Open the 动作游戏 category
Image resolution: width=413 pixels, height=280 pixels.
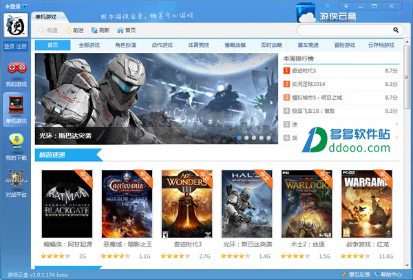click(162, 45)
